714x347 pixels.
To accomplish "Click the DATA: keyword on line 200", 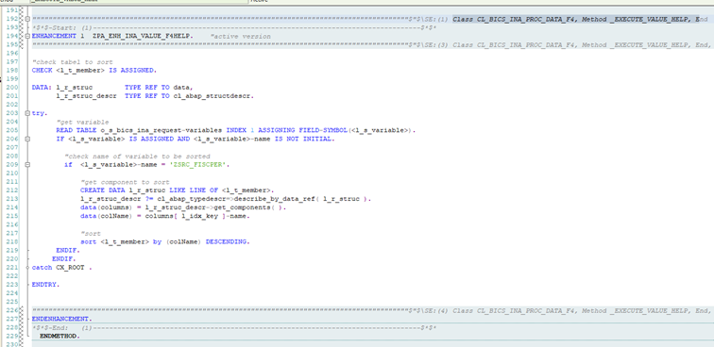I will tap(42, 88).
